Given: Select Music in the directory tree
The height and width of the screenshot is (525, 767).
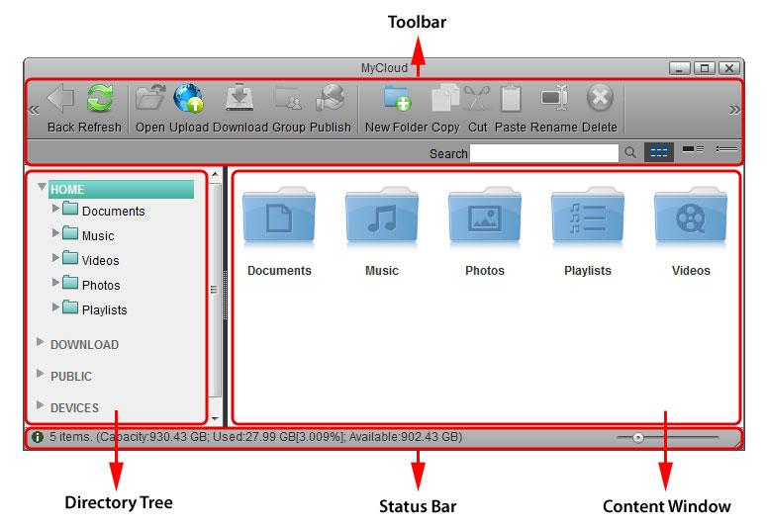Looking at the screenshot, I should click(98, 236).
